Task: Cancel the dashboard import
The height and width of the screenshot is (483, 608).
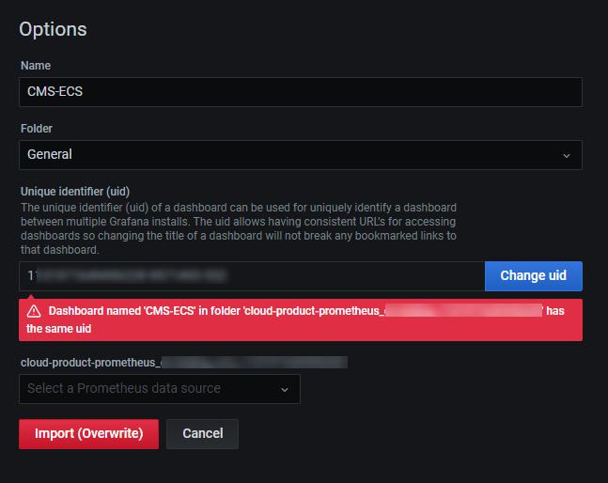Action: click(x=202, y=434)
